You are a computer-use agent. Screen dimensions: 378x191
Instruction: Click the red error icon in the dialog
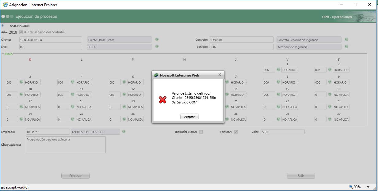(x=162, y=99)
